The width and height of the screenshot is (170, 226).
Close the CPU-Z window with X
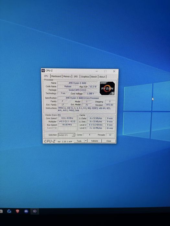tap(114, 71)
